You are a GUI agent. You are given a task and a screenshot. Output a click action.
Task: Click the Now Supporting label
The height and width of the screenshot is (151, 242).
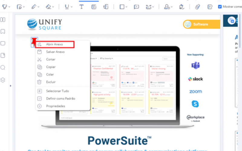[195, 55]
